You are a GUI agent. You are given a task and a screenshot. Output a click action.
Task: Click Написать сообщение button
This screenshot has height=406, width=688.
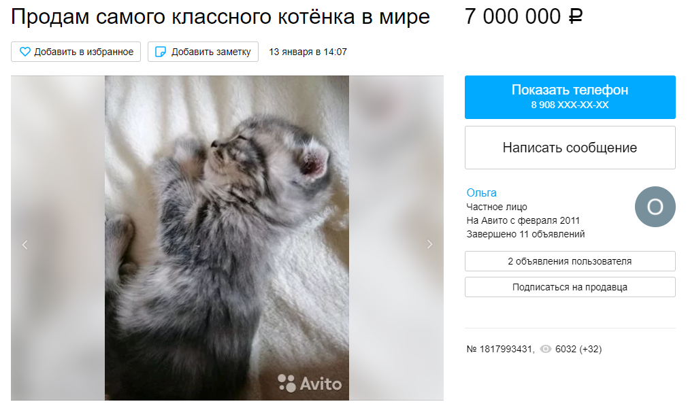click(x=570, y=148)
